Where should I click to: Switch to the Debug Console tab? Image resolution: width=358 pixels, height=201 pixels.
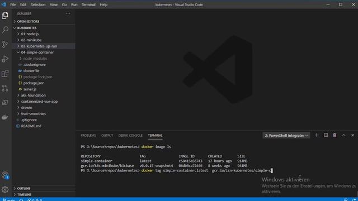tap(130, 135)
